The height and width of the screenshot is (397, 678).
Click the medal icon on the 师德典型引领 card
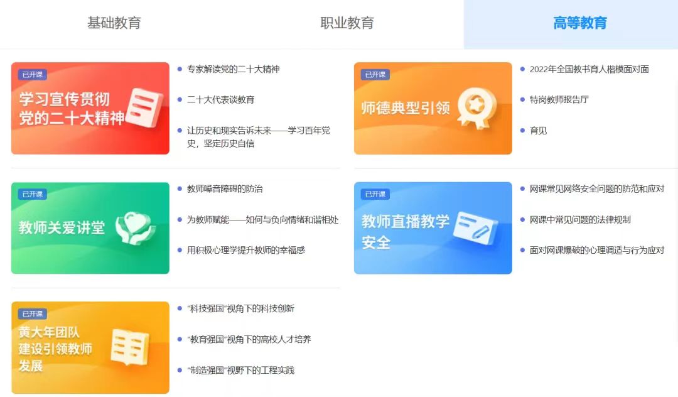(x=476, y=108)
